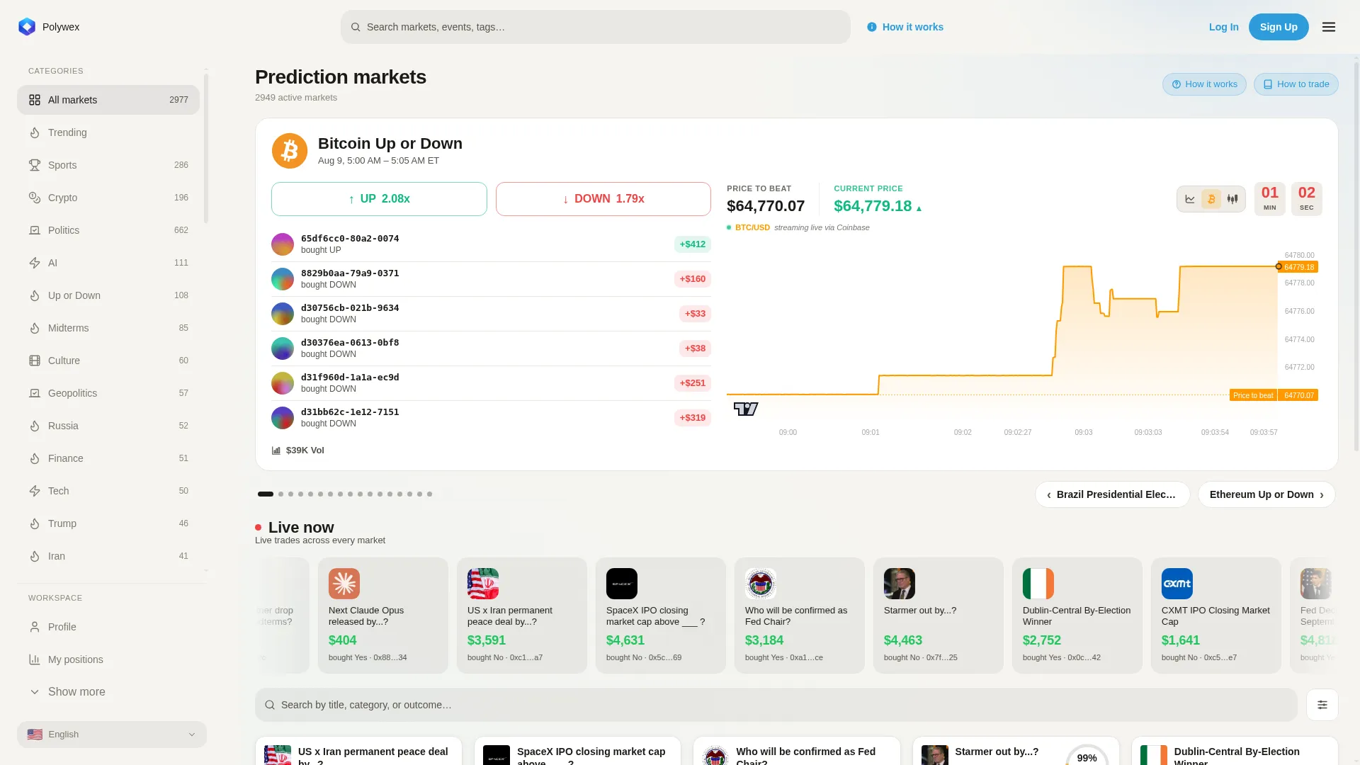Click the Sign Up button
Screen dimensions: 1360x765
point(1279,27)
